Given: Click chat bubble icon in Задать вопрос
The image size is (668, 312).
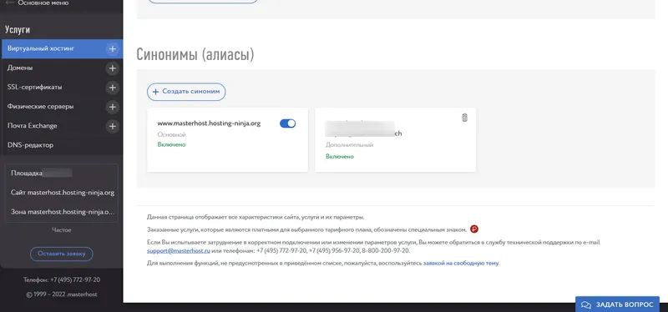Looking at the screenshot, I should point(586,304).
